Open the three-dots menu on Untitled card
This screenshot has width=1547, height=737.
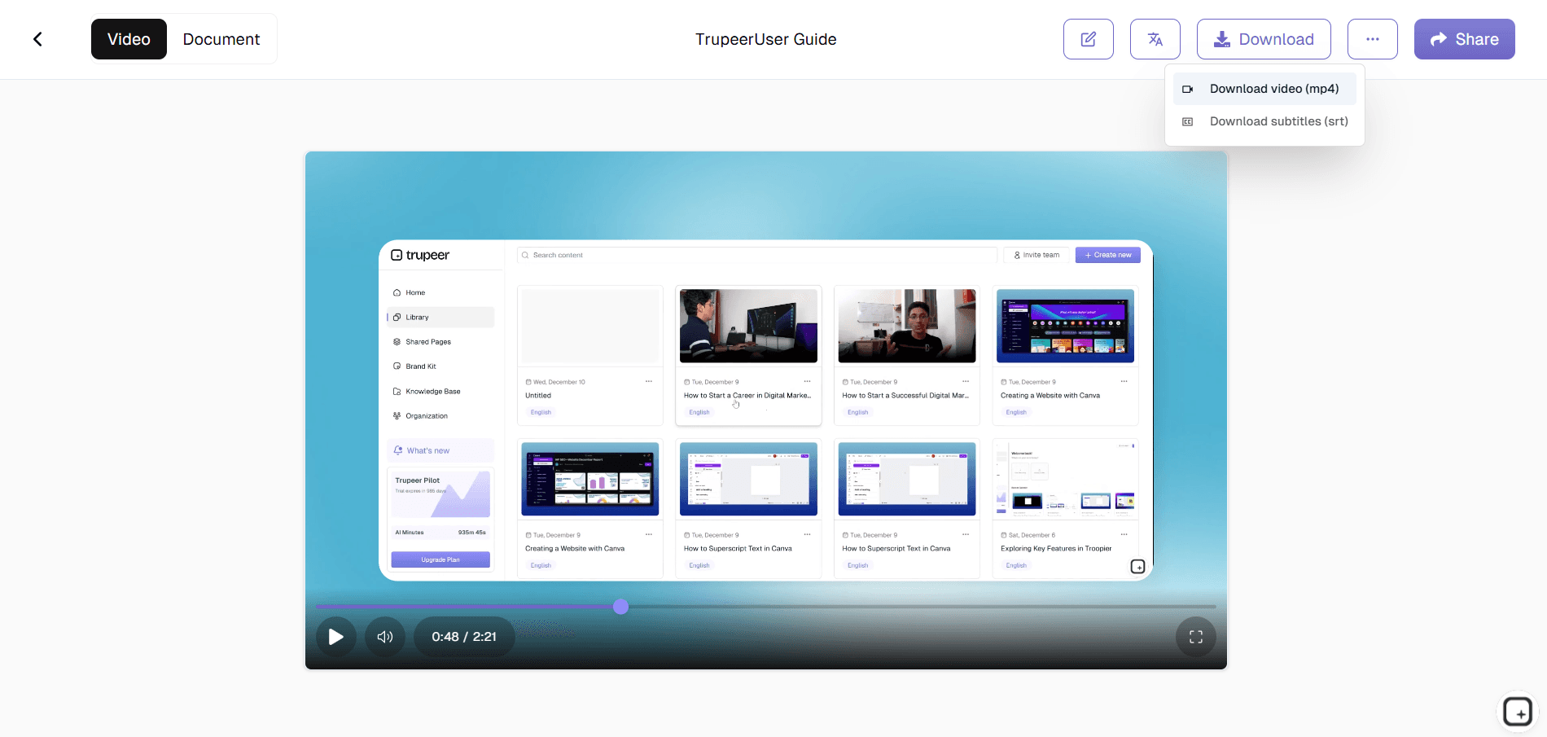point(649,381)
